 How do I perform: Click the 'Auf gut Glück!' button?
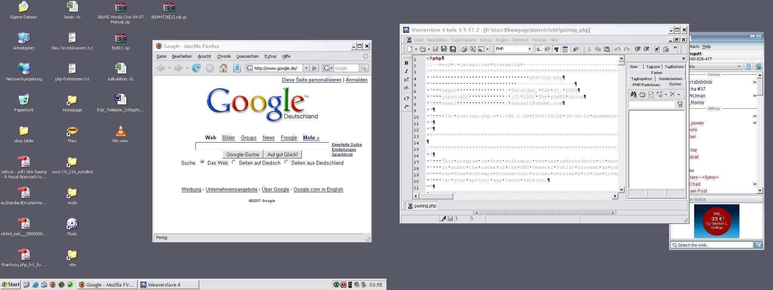click(x=283, y=154)
